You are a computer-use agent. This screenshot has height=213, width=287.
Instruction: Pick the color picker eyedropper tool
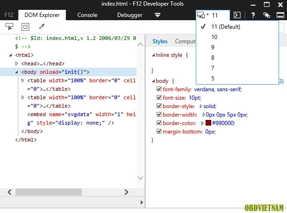coord(41,27)
